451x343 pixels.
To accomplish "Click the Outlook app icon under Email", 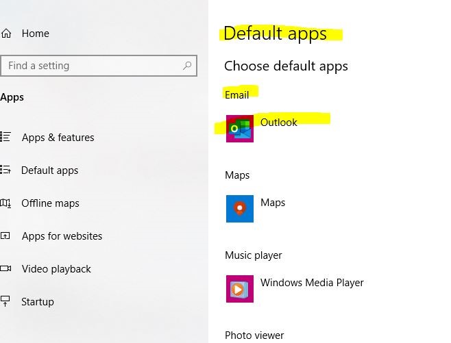I will point(240,129).
